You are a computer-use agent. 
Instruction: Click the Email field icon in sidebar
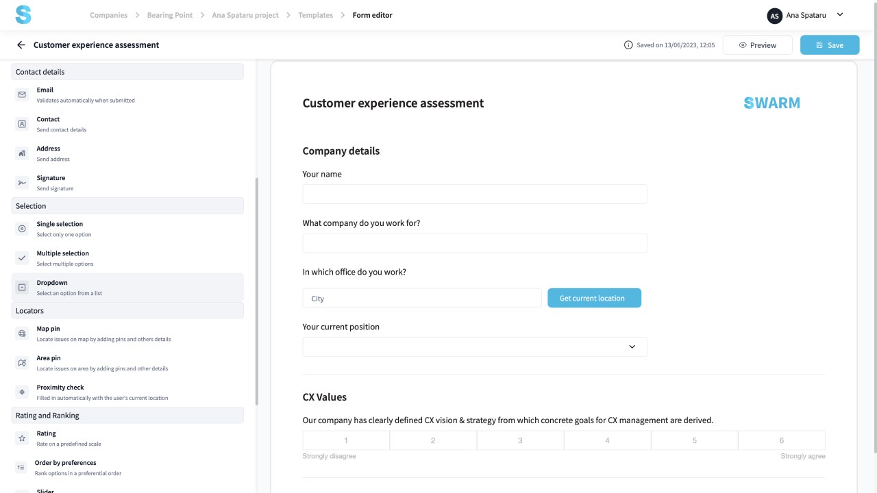coord(22,94)
